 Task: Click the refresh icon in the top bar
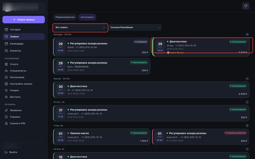246,6
